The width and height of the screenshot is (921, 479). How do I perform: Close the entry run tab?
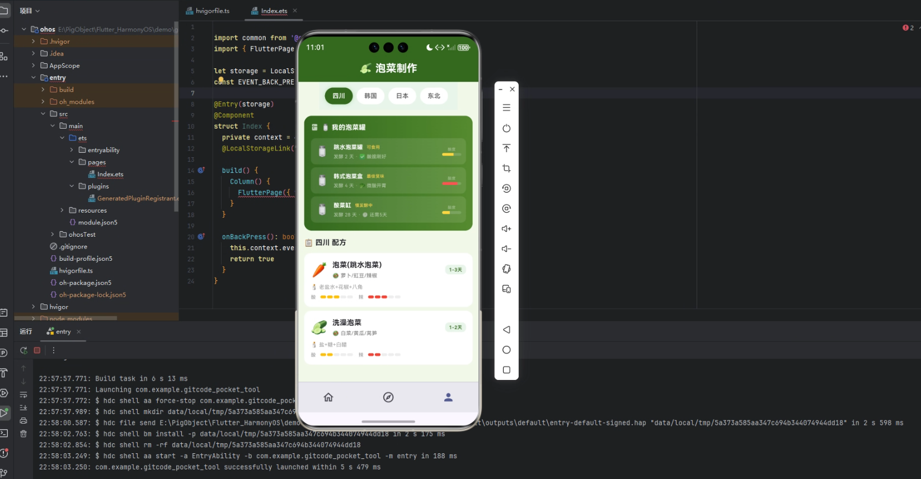click(x=79, y=332)
